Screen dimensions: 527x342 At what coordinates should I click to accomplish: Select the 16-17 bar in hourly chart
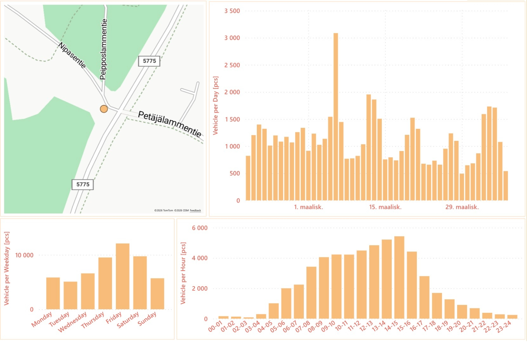pos(424,297)
